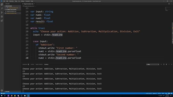Open the Windows Action Center
This screenshot has width=173, height=97.
171,96
